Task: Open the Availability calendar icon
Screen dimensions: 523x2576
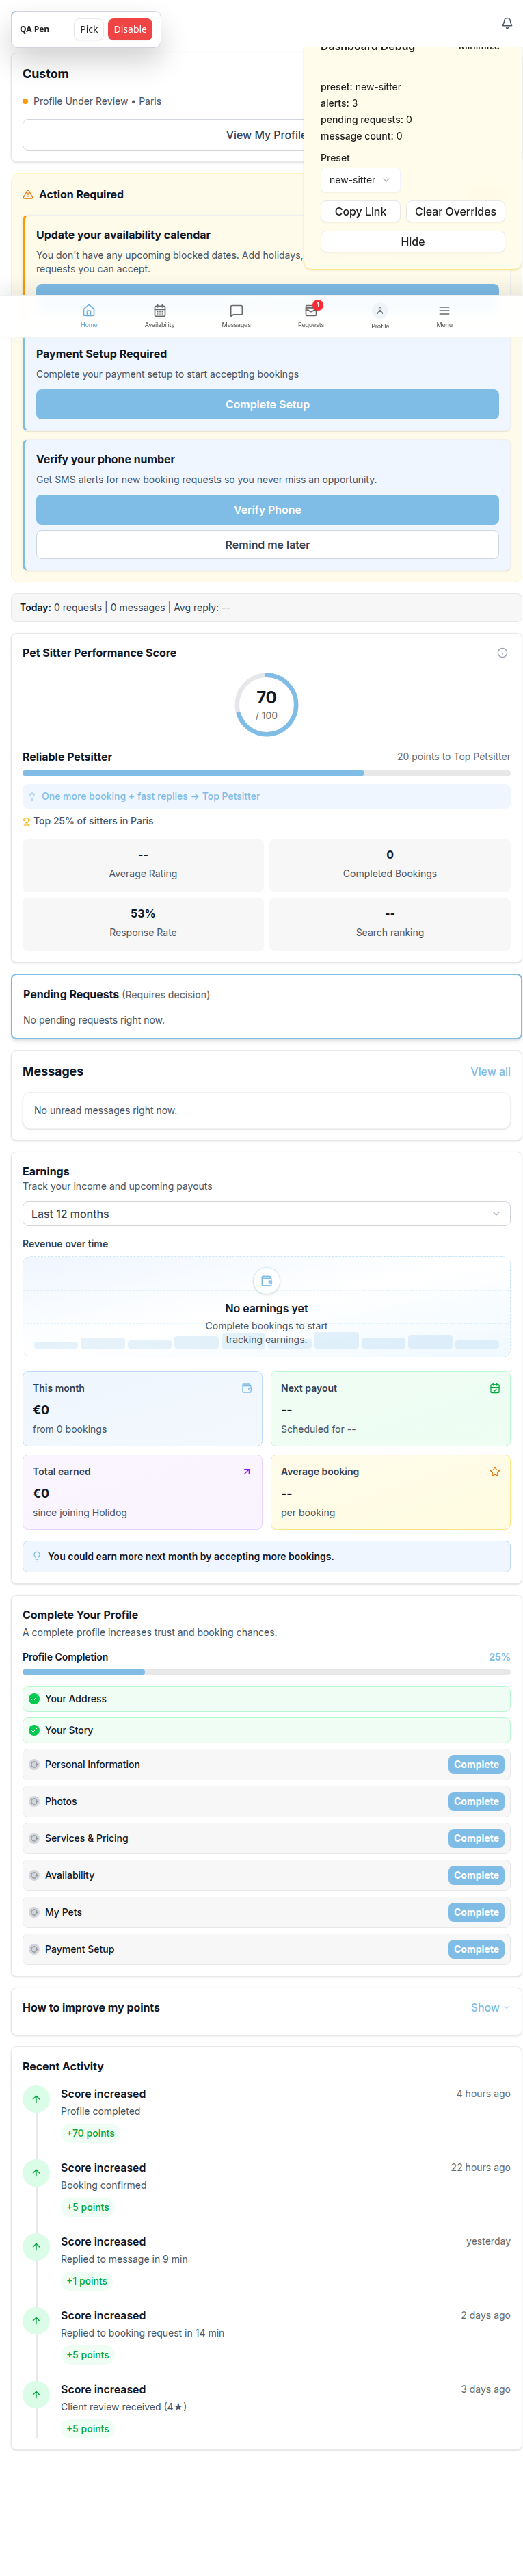Action: tap(160, 311)
